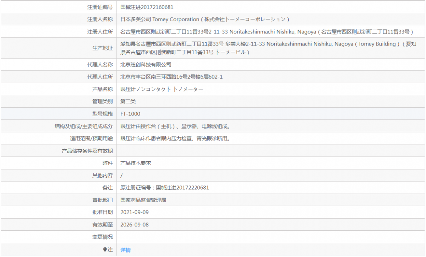This screenshot has width=426, height=257.
Task: Open the 详情 details link
Action: coord(125,250)
